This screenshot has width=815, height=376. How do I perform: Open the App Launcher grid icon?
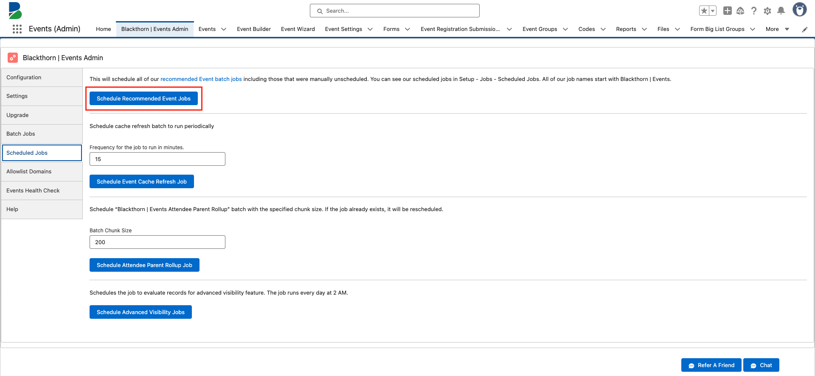point(17,29)
